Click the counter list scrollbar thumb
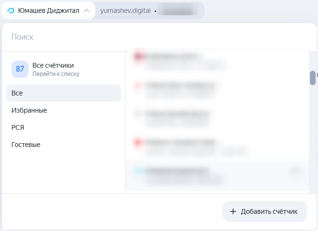 point(313,78)
